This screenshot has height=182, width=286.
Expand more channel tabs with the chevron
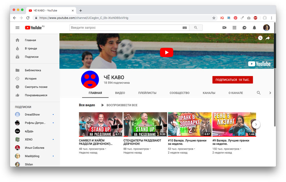[270, 93]
